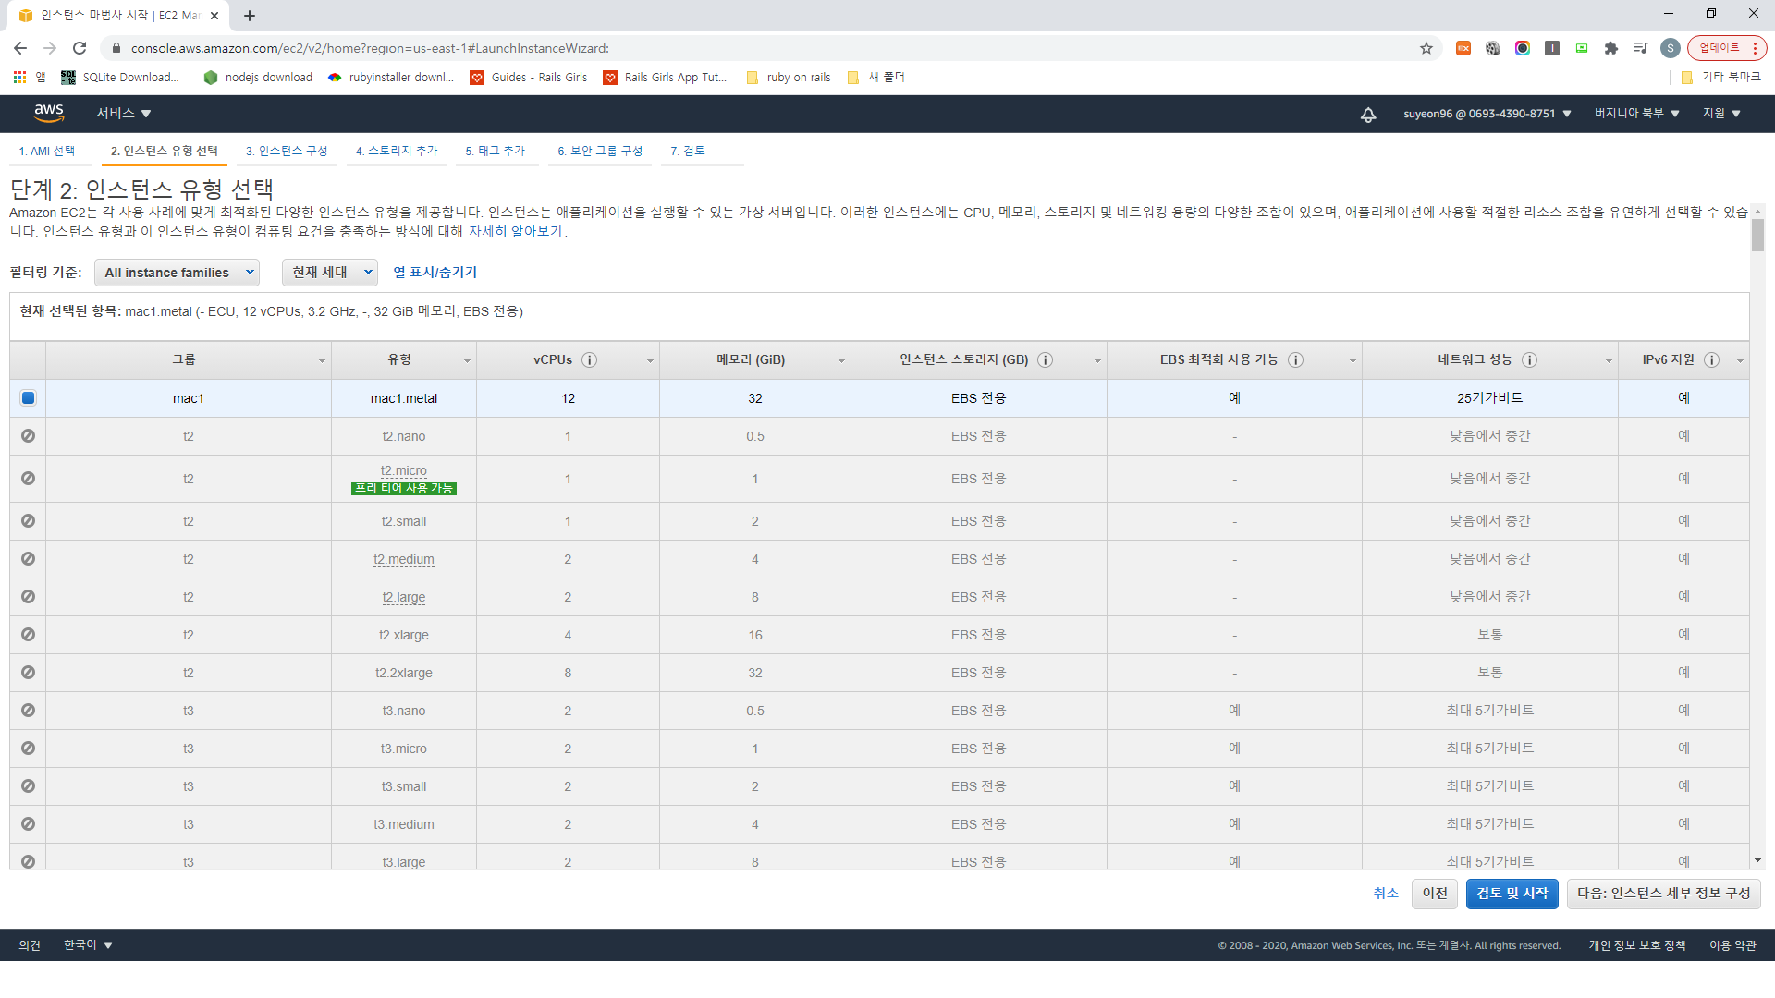
Task: Click the 취소 cancel link
Action: click(x=1386, y=894)
